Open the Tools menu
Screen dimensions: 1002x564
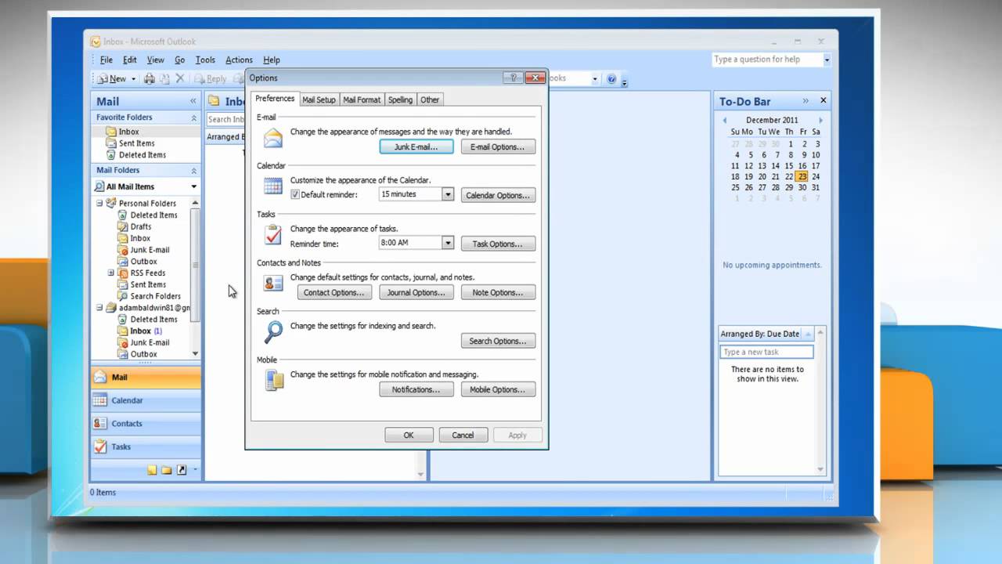[205, 60]
